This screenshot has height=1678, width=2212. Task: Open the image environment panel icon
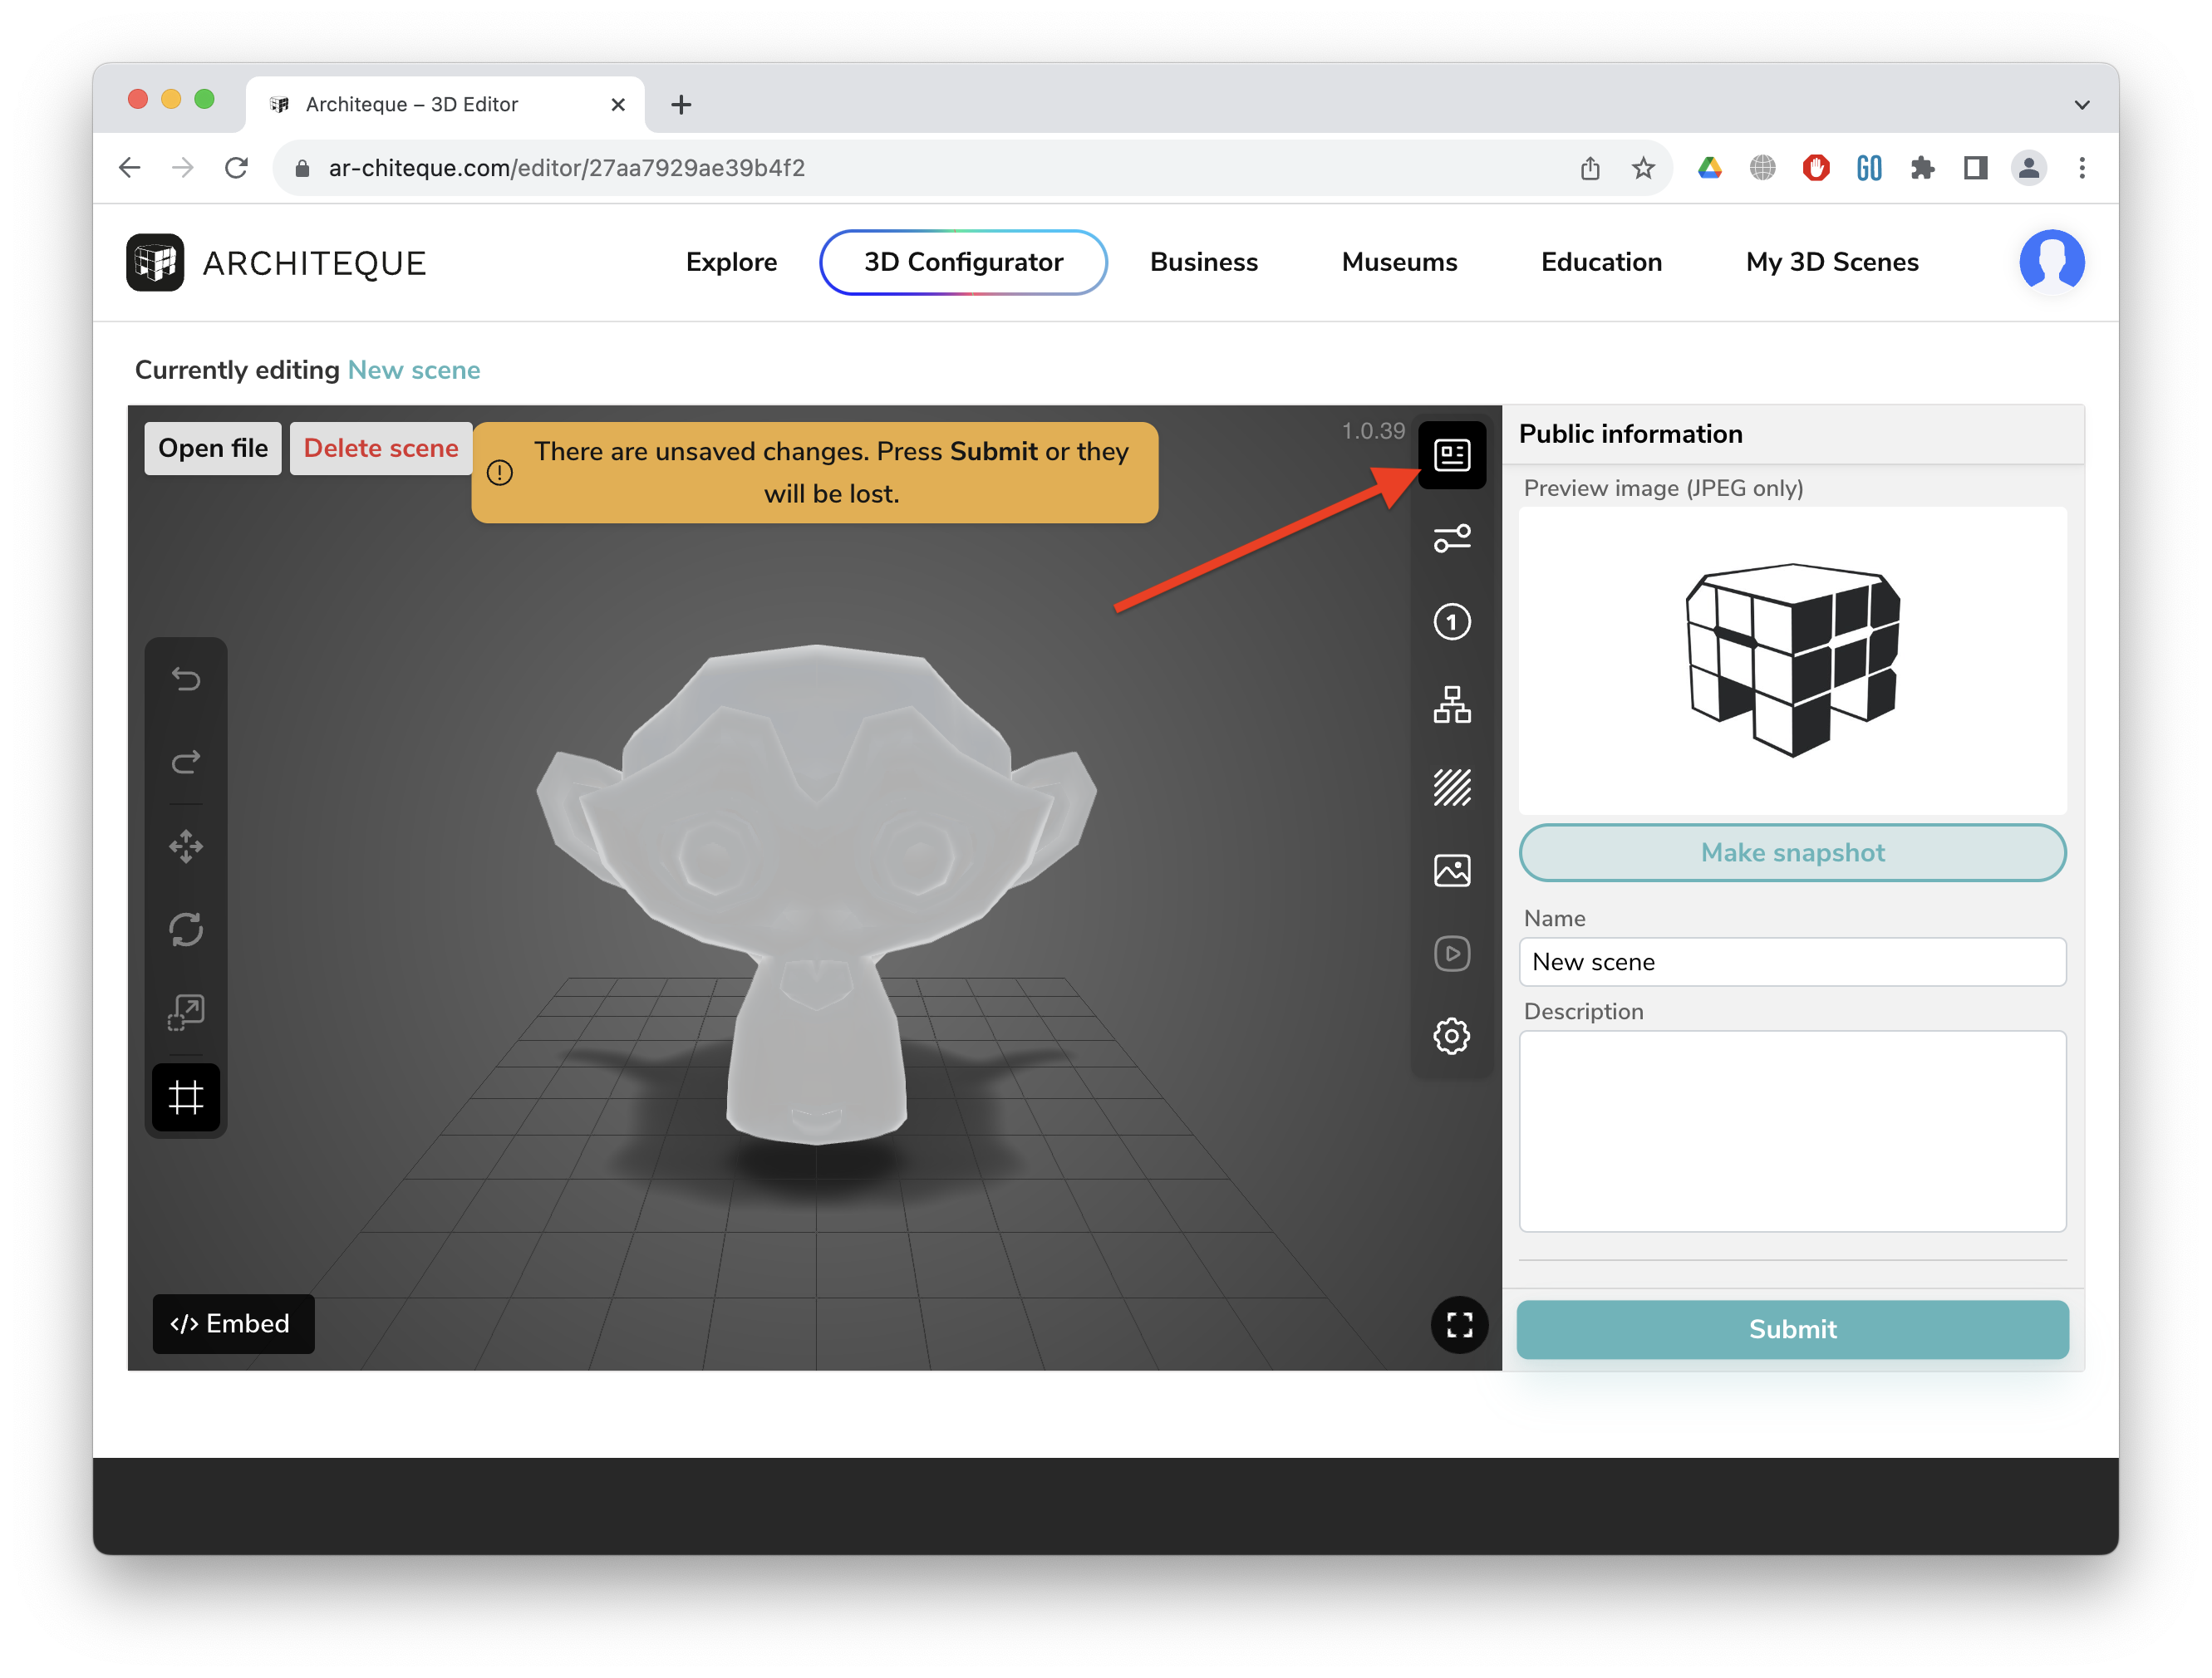(x=1451, y=871)
